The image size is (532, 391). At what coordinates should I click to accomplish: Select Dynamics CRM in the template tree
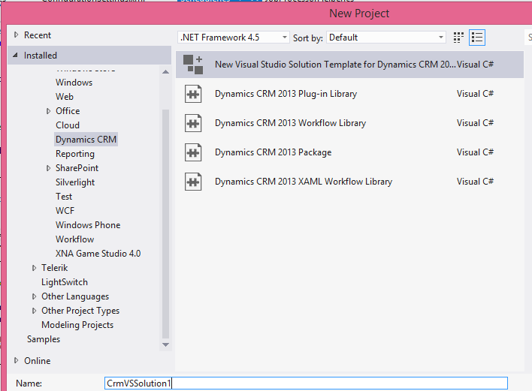click(x=86, y=140)
